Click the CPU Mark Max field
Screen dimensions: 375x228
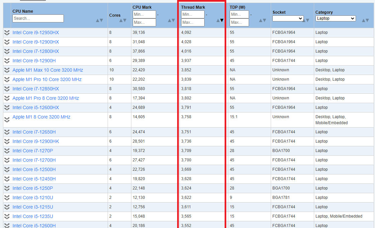click(x=144, y=22)
